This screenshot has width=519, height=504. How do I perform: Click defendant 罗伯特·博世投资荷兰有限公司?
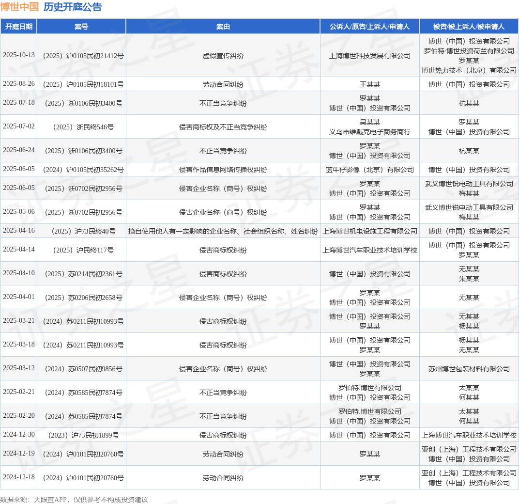point(469,51)
